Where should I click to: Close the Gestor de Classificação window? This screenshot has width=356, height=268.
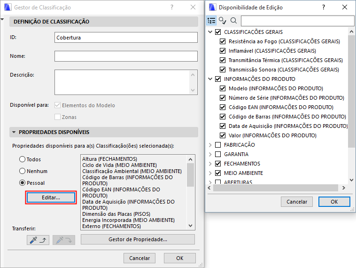pos(193,7)
